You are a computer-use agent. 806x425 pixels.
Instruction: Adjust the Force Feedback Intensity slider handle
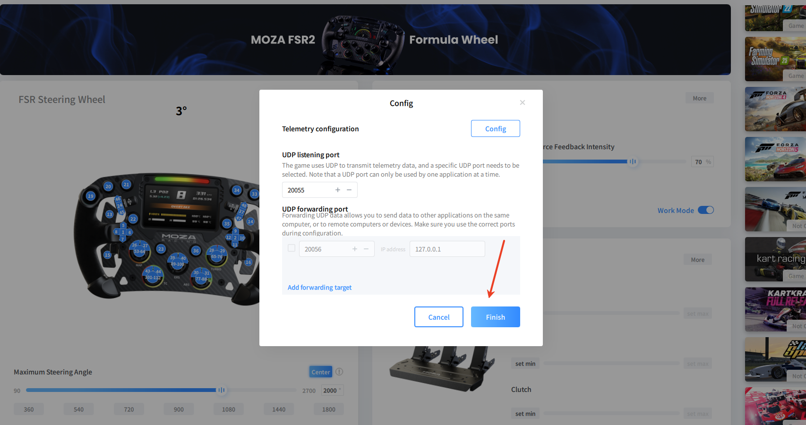[633, 161]
